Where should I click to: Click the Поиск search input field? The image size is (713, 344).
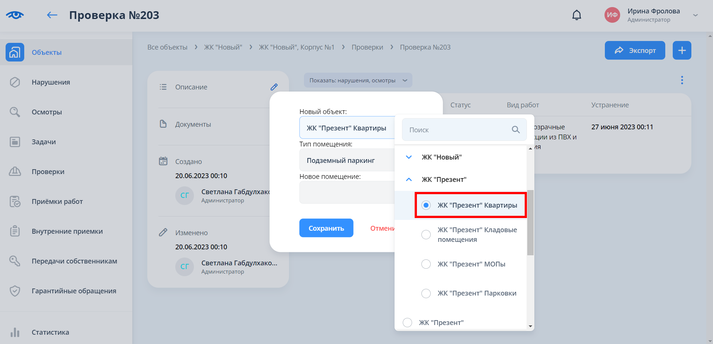tap(457, 130)
